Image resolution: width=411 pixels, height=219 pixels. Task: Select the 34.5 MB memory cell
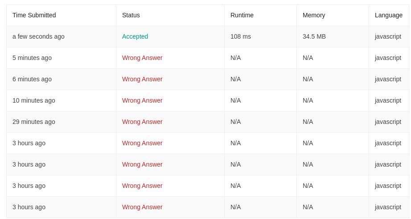click(314, 36)
